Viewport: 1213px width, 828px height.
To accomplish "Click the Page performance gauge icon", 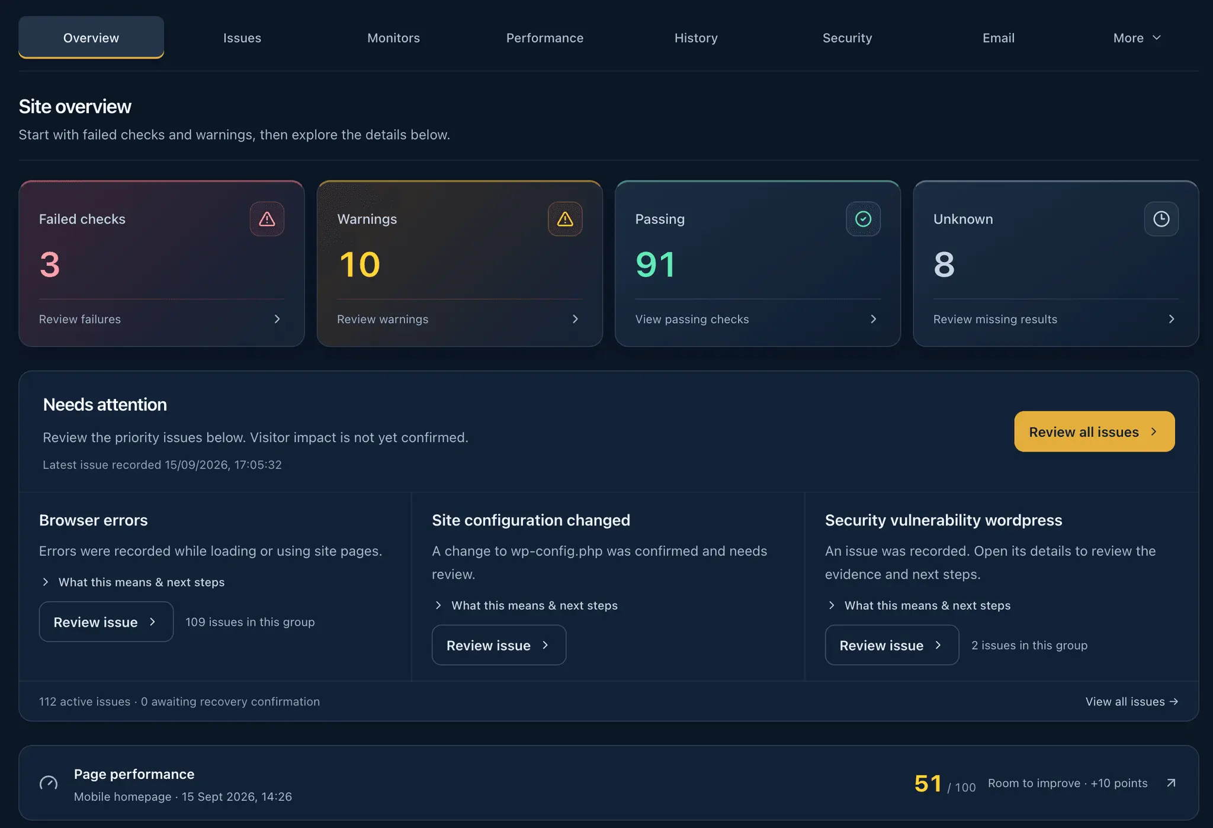I will (49, 783).
